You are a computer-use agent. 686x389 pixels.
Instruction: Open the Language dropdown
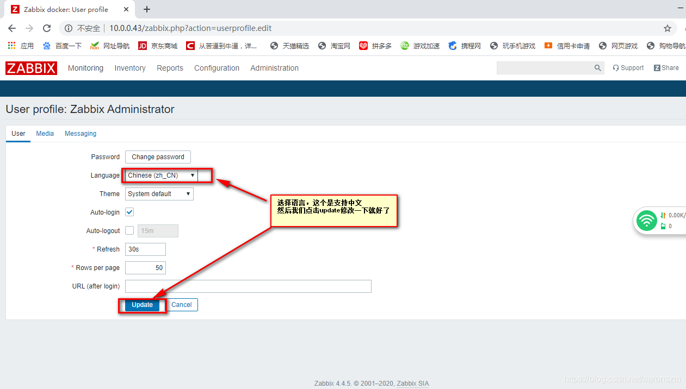pyautogui.click(x=161, y=175)
